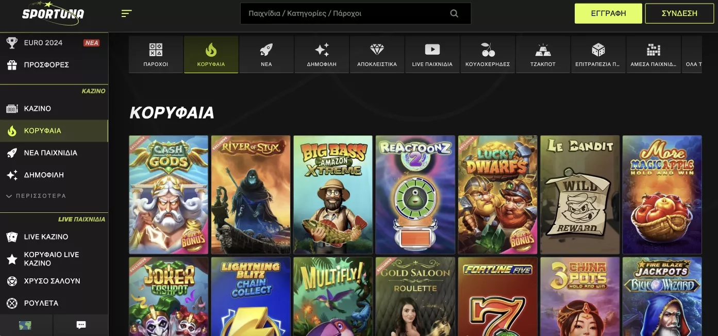Open the ΠΑΡΟΧΟΙ providers category tab
Viewport: 718px width, 336px height.
[x=156, y=55]
